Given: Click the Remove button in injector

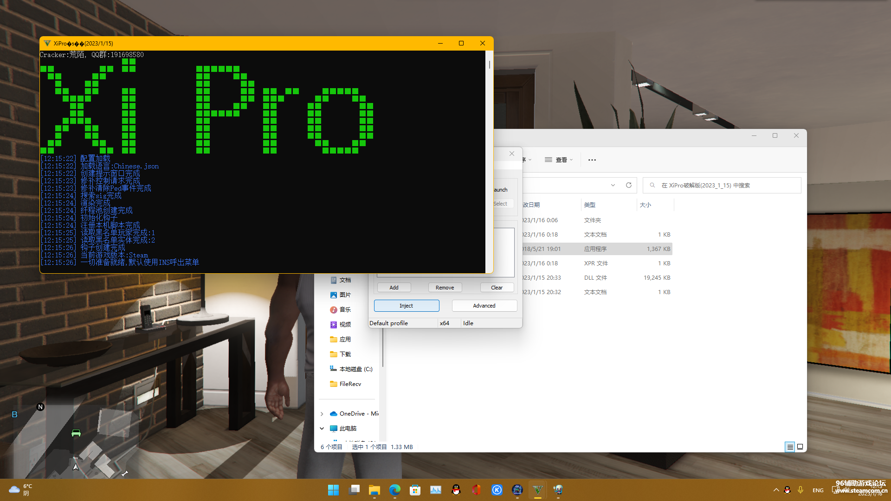Looking at the screenshot, I should (x=445, y=288).
